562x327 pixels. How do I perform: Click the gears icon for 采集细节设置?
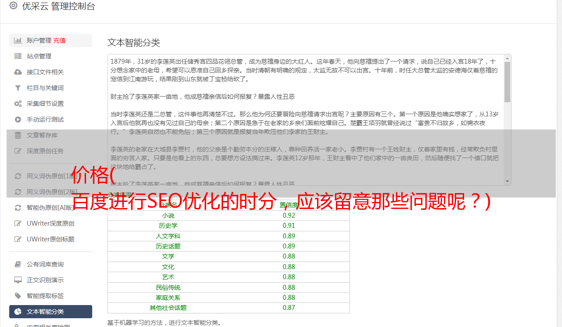click(x=18, y=104)
